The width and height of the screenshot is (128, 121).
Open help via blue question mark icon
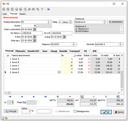point(48,9)
